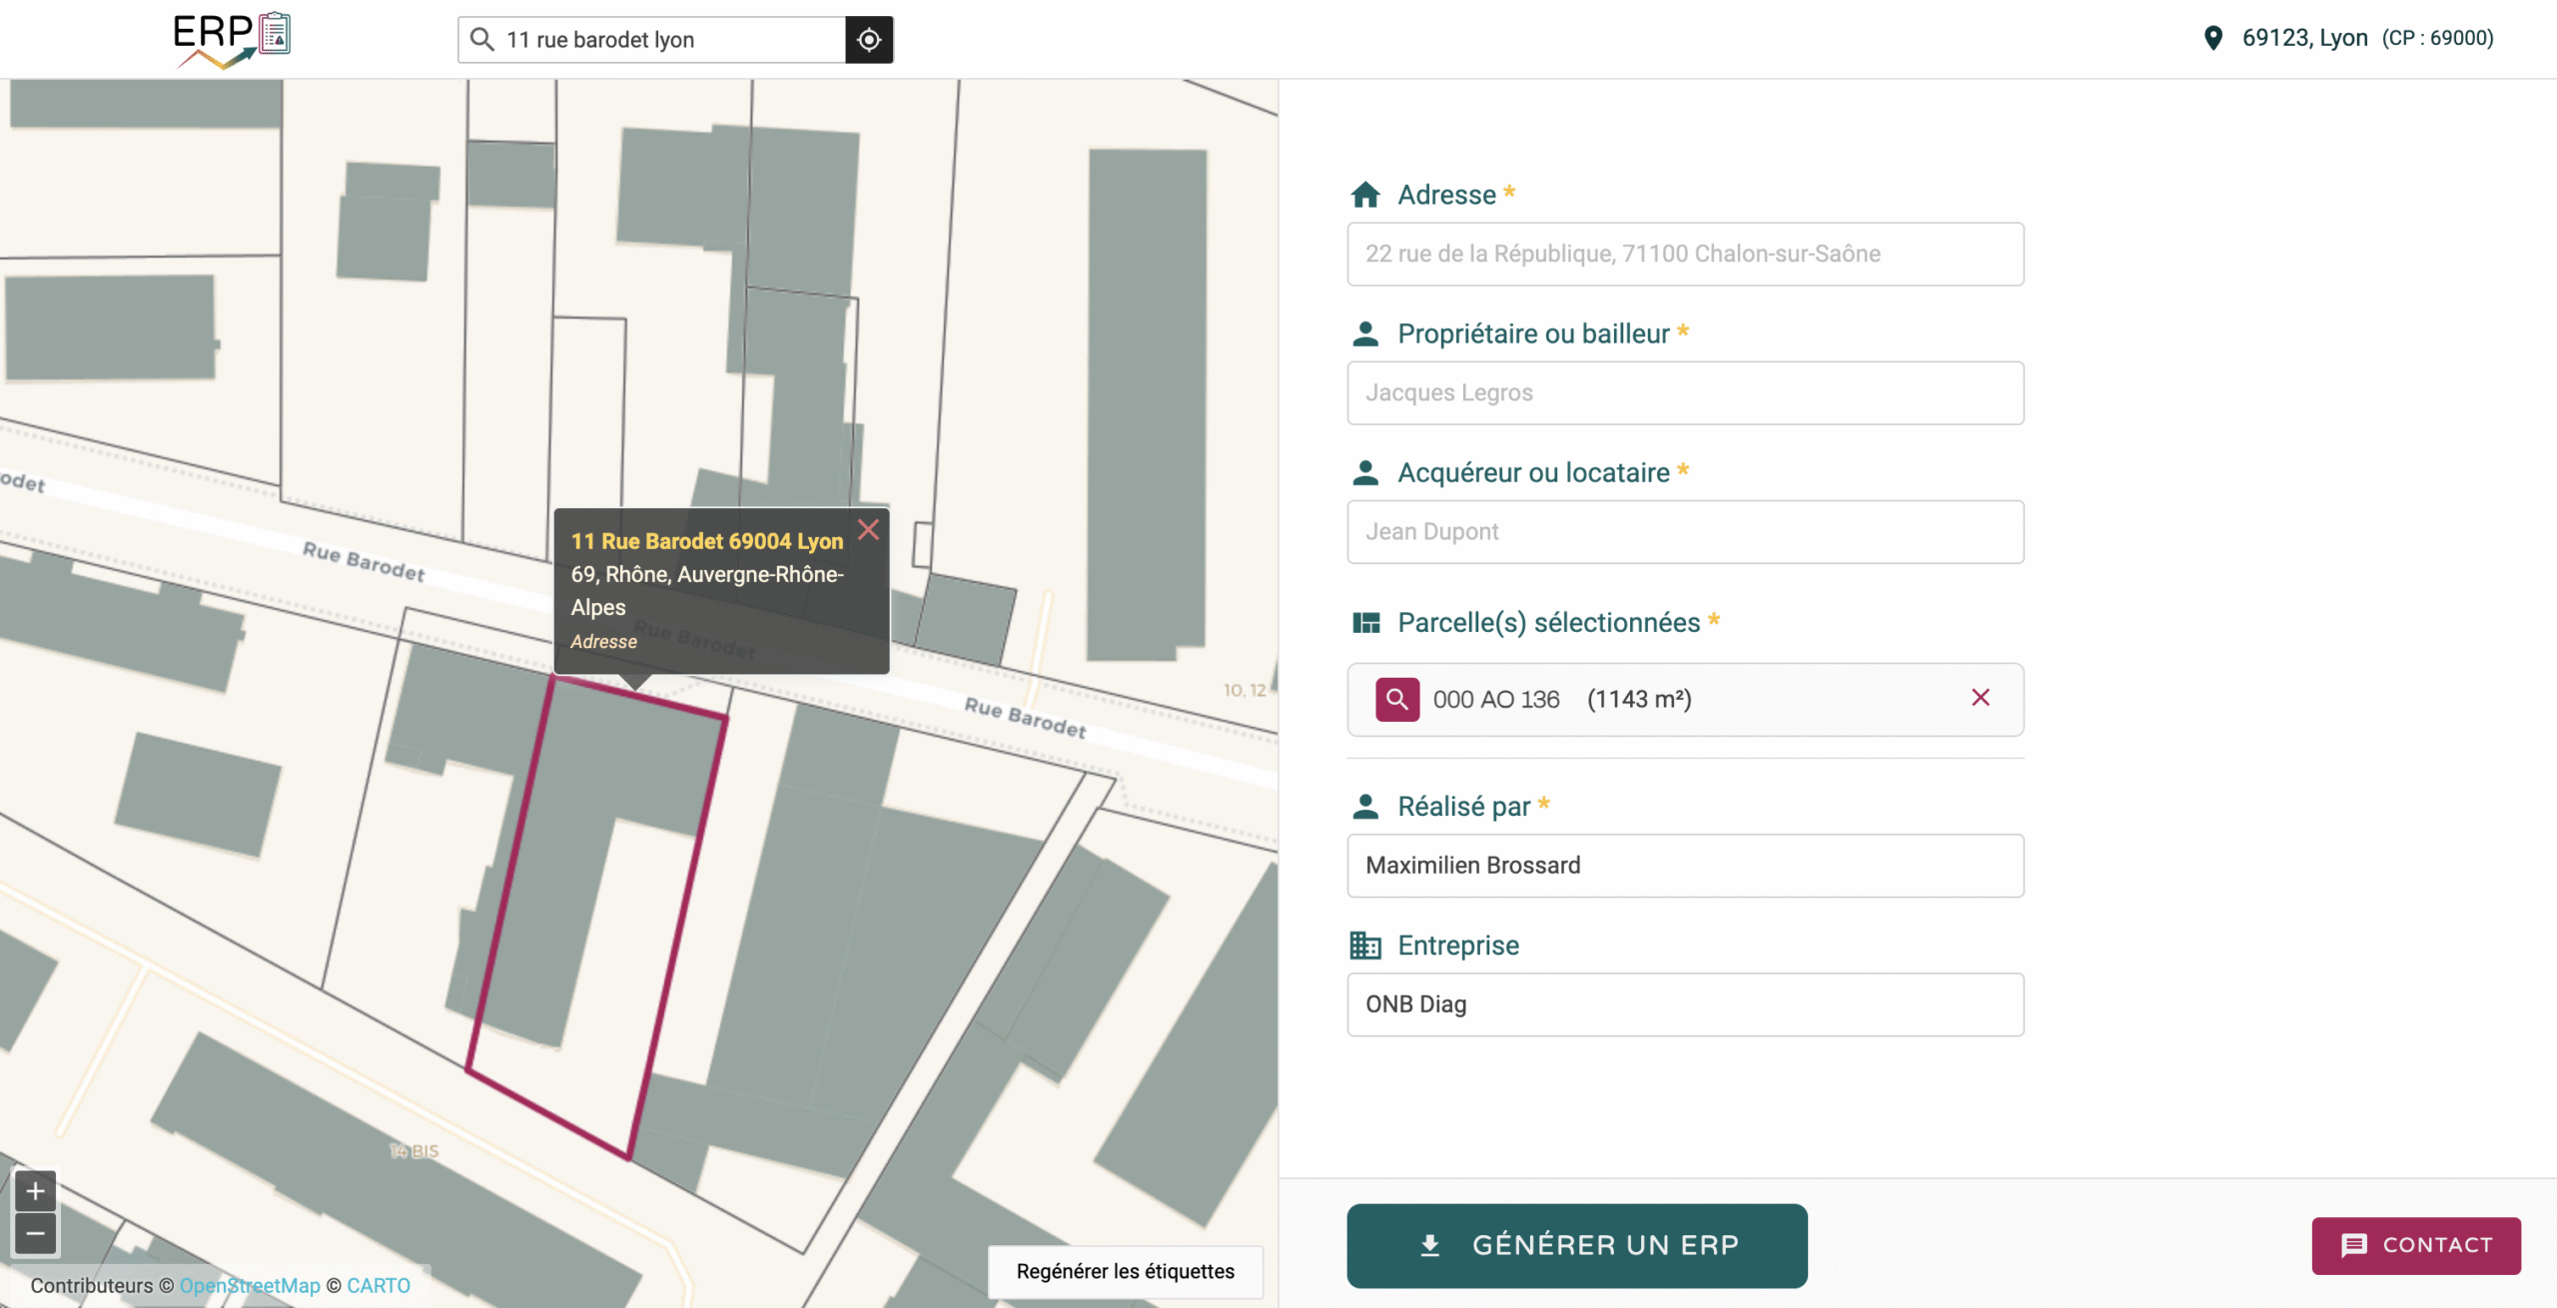2557x1308 pixels.
Task: Remove the selected parcel 000 AO 136
Action: point(1980,698)
